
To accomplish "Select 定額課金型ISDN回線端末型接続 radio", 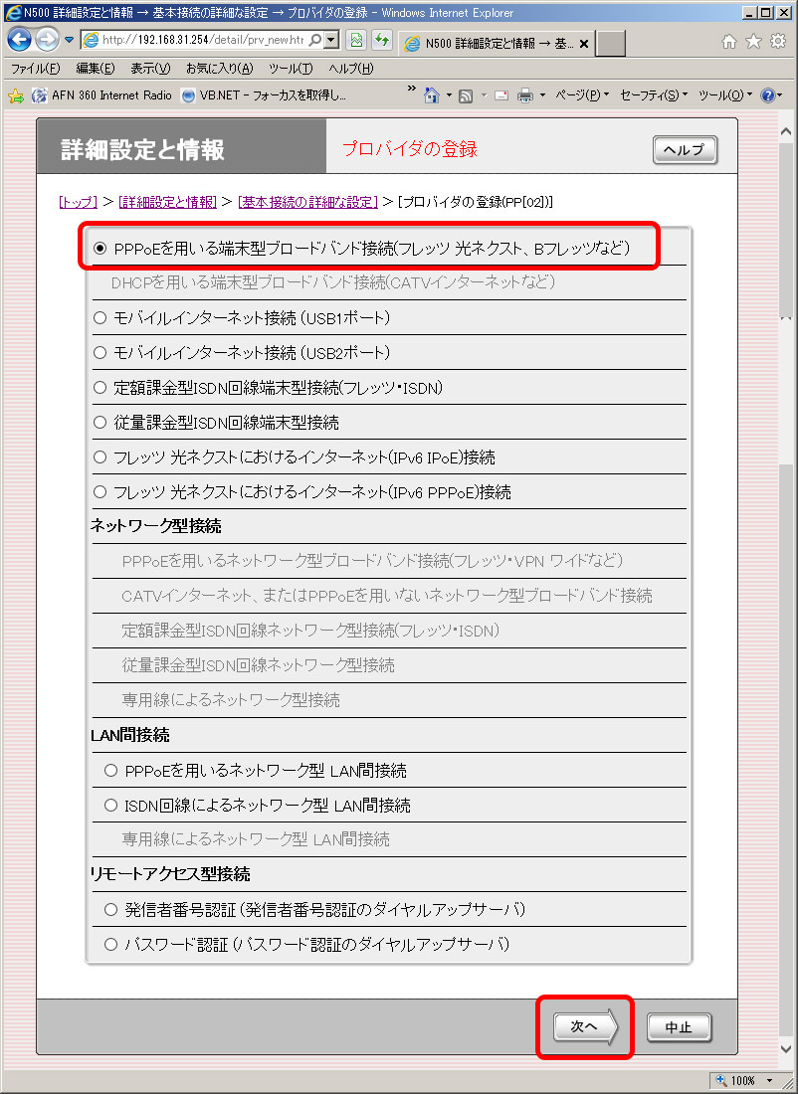I will point(100,388).
